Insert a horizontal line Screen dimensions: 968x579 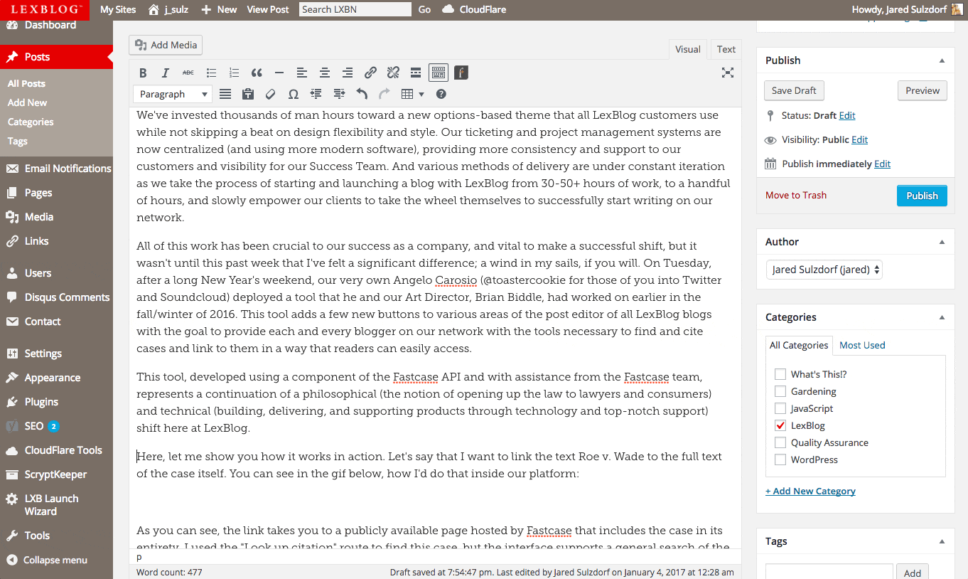pyautogui.click(x=279, y=73)
